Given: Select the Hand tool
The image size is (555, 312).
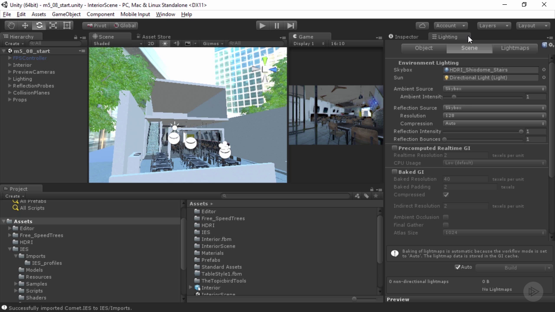Looking at the screenshot, I should pos(11,26).
